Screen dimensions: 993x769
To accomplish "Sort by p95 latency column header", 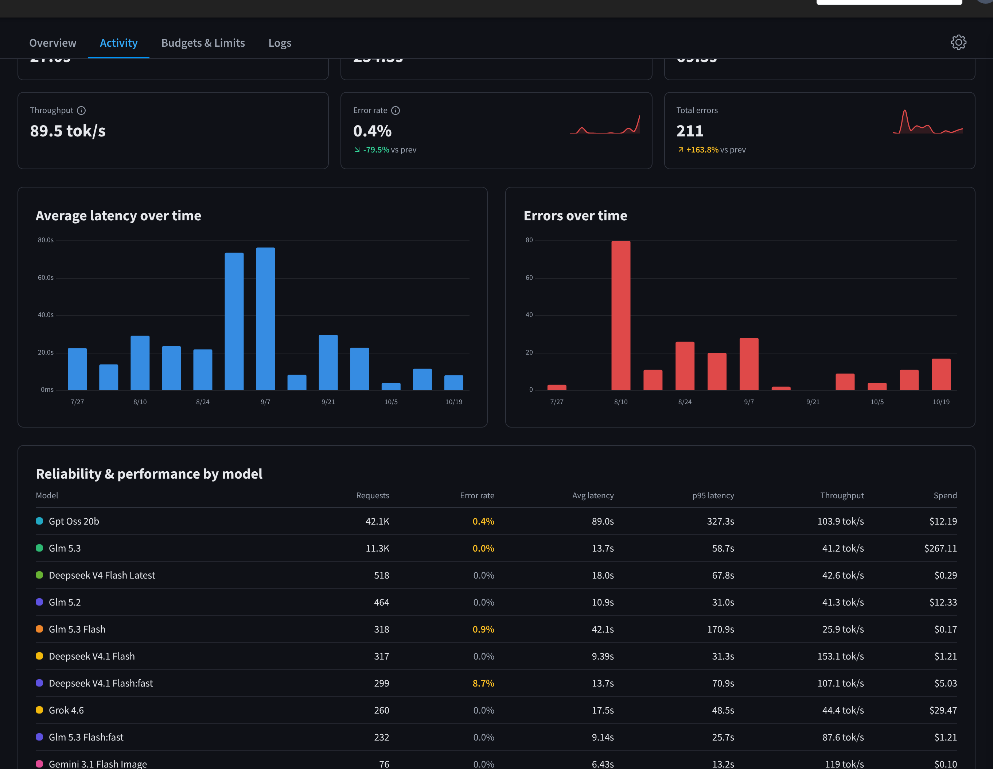I will tap(713, 495).
